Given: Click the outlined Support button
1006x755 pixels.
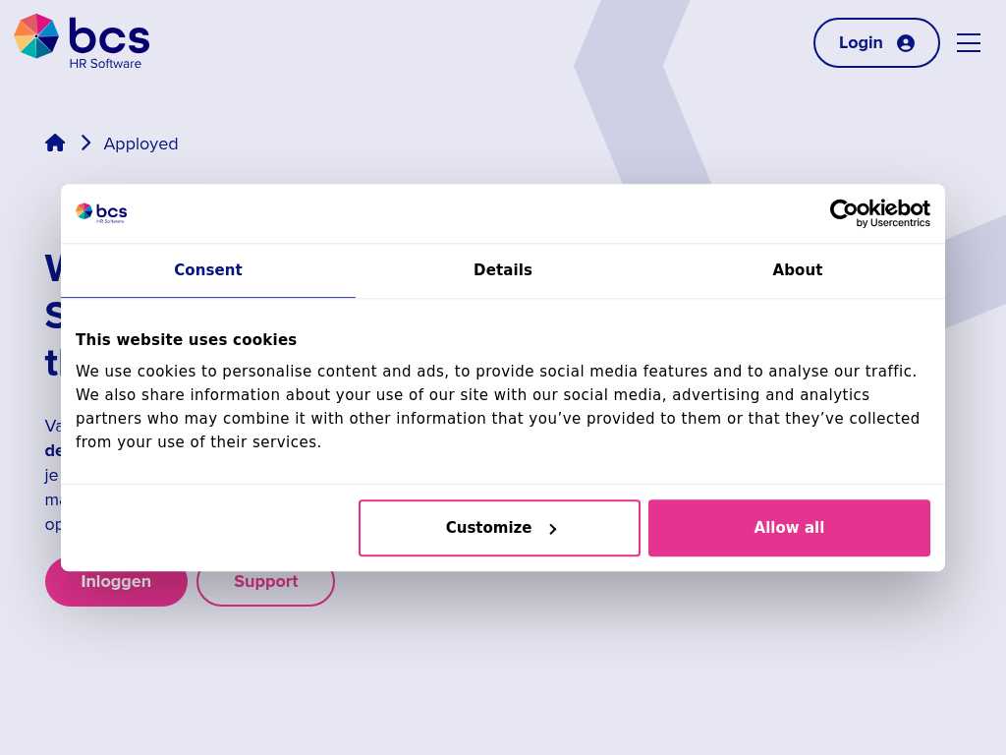Looking at the screenshot, I should coord(265,582).
